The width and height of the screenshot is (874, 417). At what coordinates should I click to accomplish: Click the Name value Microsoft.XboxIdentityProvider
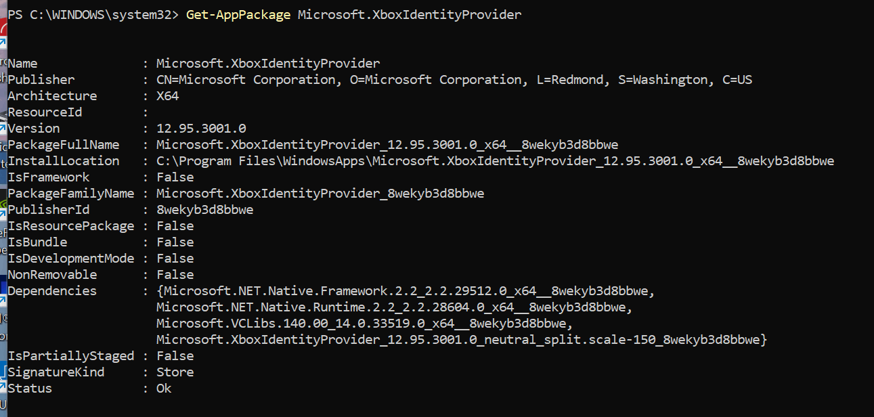pos(268,64)
